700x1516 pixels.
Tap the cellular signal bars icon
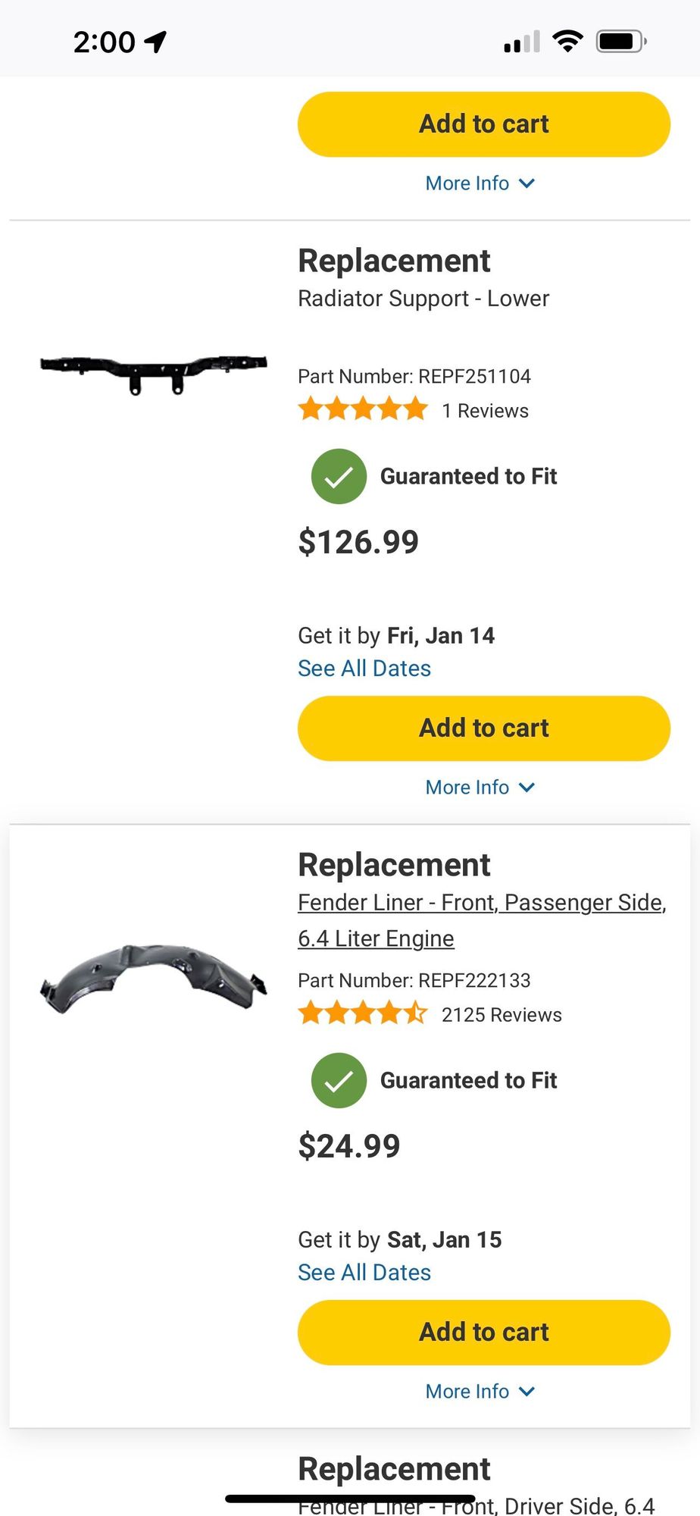click(522, 42)
